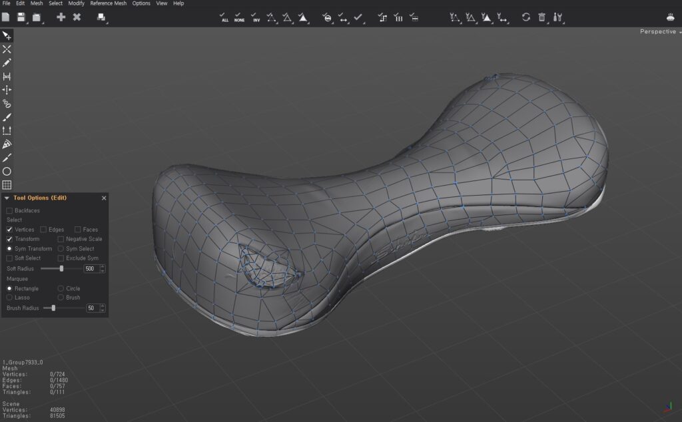The height and width of the screenshot is (422, 682).
Task: Click the Soft Radius slider handle
Action: pyautogui.click(x=61, y=268)
